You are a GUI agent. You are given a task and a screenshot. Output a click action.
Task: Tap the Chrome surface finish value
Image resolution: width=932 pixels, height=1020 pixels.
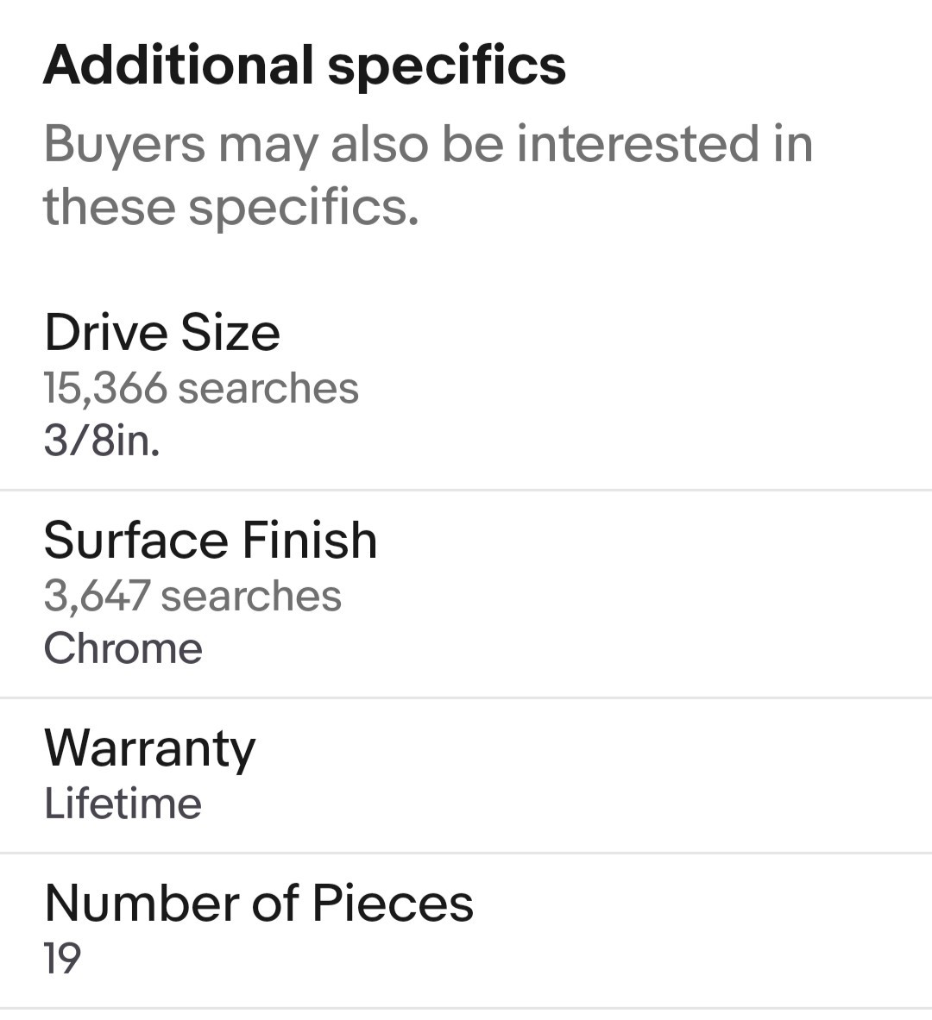123,648
